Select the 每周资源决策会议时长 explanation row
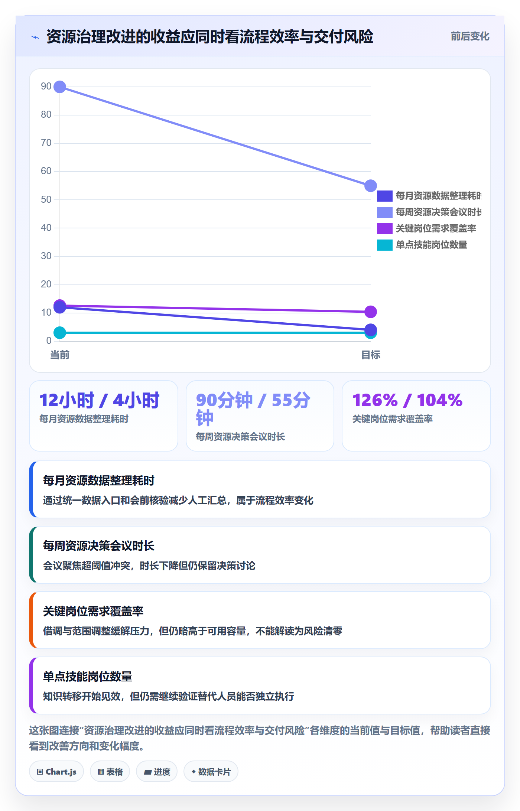The height and width of the screenshot is (811, 520). 260,555
